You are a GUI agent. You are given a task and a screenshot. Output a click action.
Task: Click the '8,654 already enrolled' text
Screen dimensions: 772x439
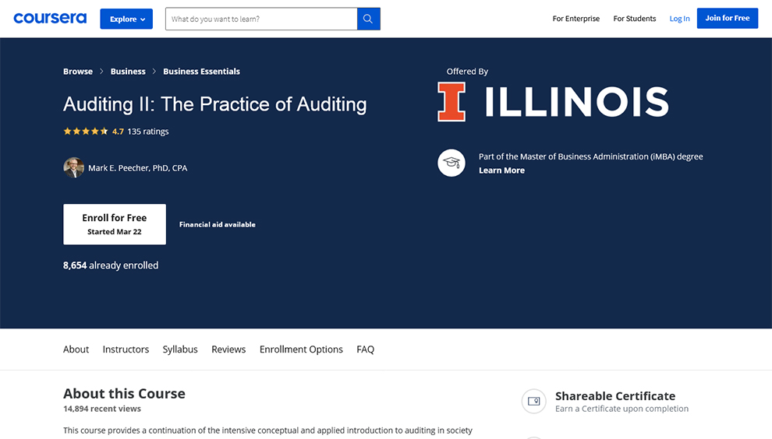click(111, 265)
